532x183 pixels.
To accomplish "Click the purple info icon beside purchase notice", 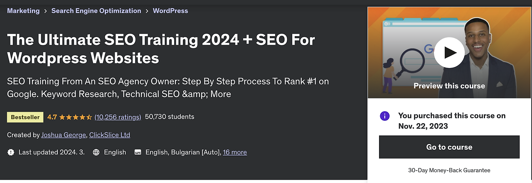I will coord(385,116).
